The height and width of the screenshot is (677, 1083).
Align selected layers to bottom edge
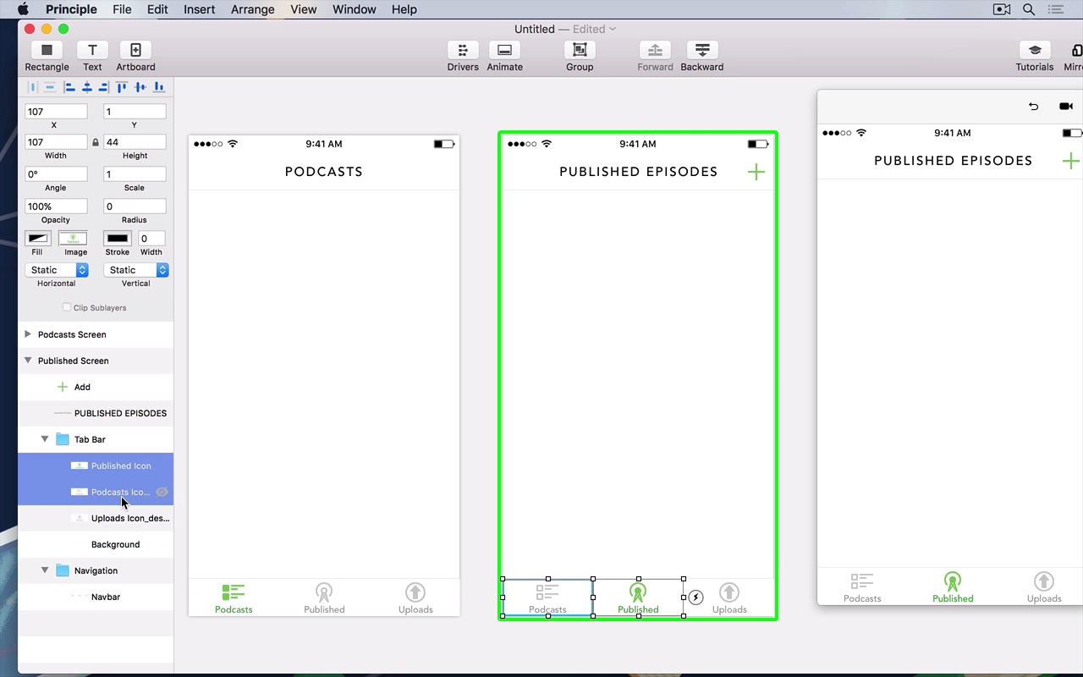(158, 87)
